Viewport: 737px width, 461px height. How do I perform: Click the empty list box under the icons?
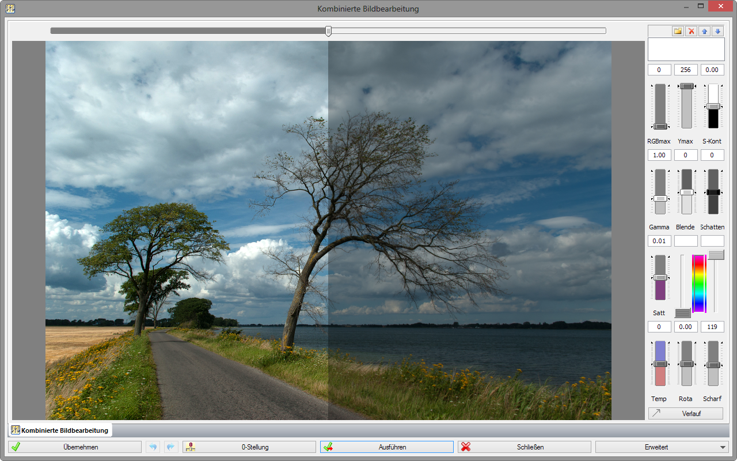point(686,50)
